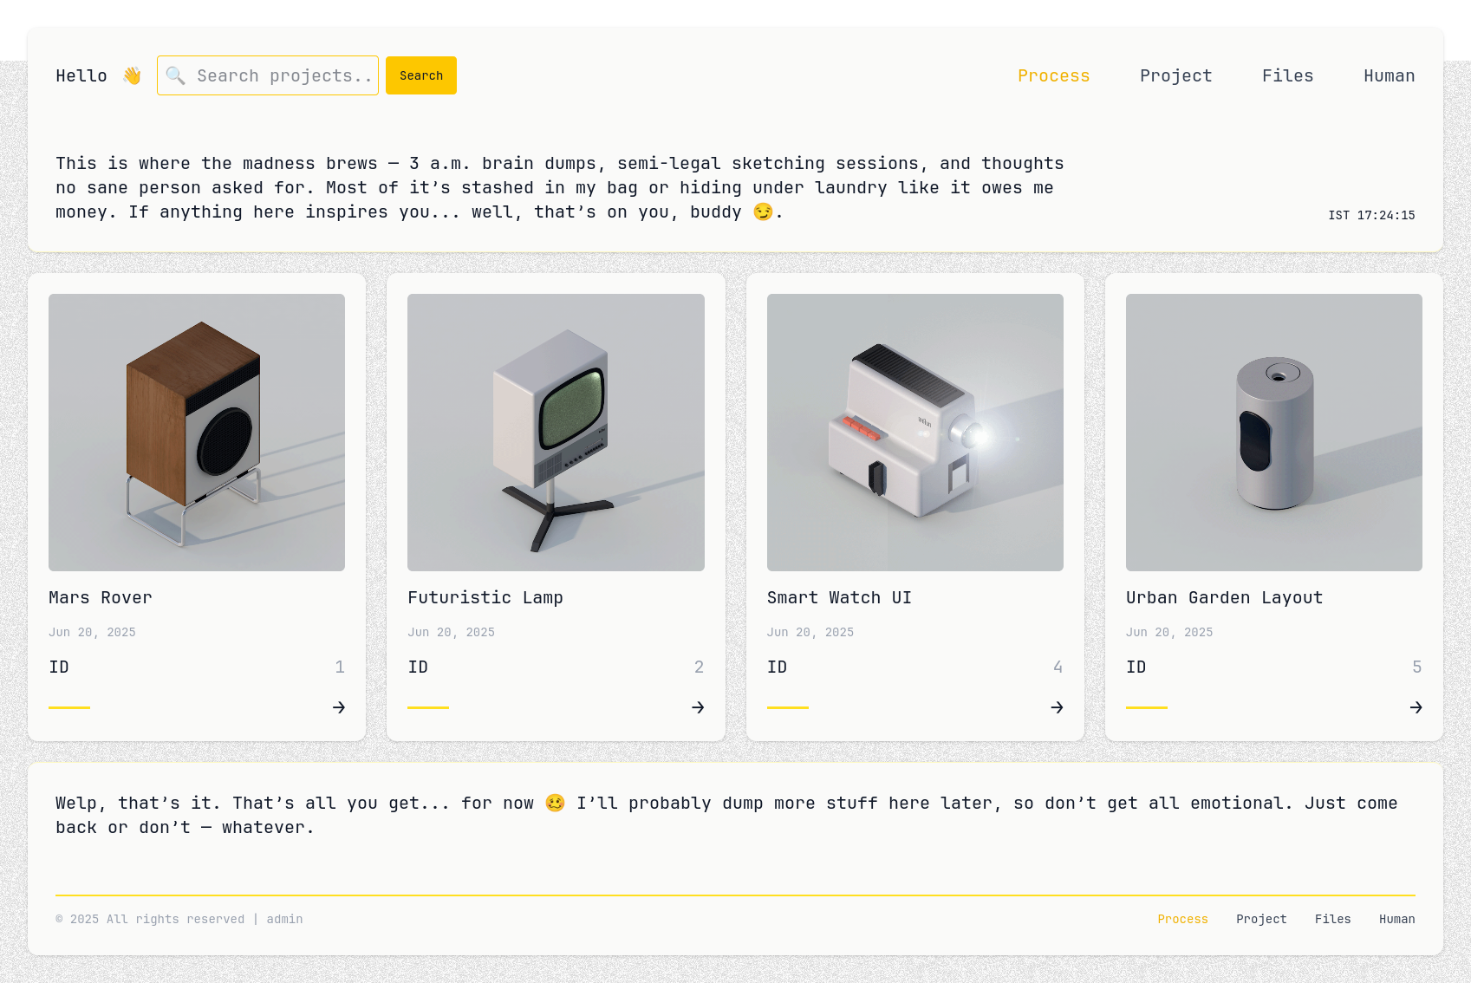The width and height of the screenshot is (1471, 983).
Task: Click the magnifying glass search icon
Action: [176, 75]
